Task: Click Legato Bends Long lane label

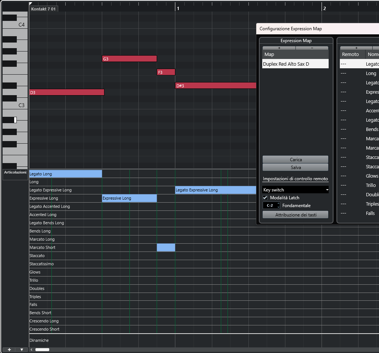Action: [47, 223]
